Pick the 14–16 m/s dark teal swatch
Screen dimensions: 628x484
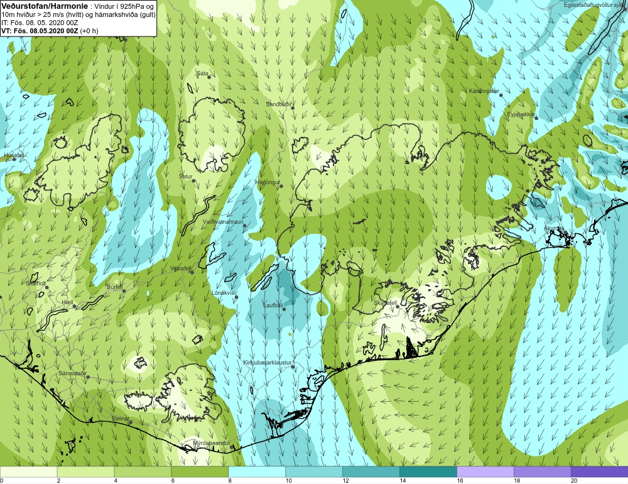[x=428, y=472]
